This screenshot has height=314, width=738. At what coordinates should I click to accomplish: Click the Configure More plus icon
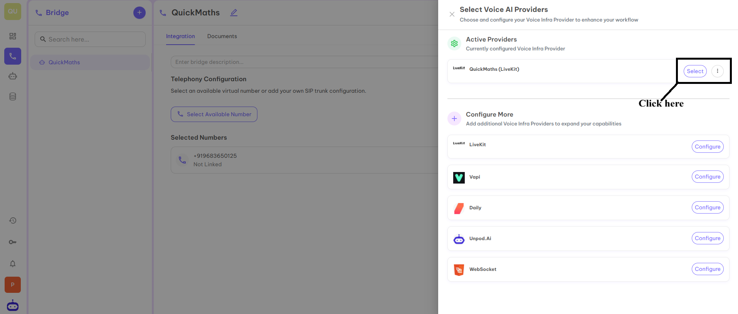(454, 119)
